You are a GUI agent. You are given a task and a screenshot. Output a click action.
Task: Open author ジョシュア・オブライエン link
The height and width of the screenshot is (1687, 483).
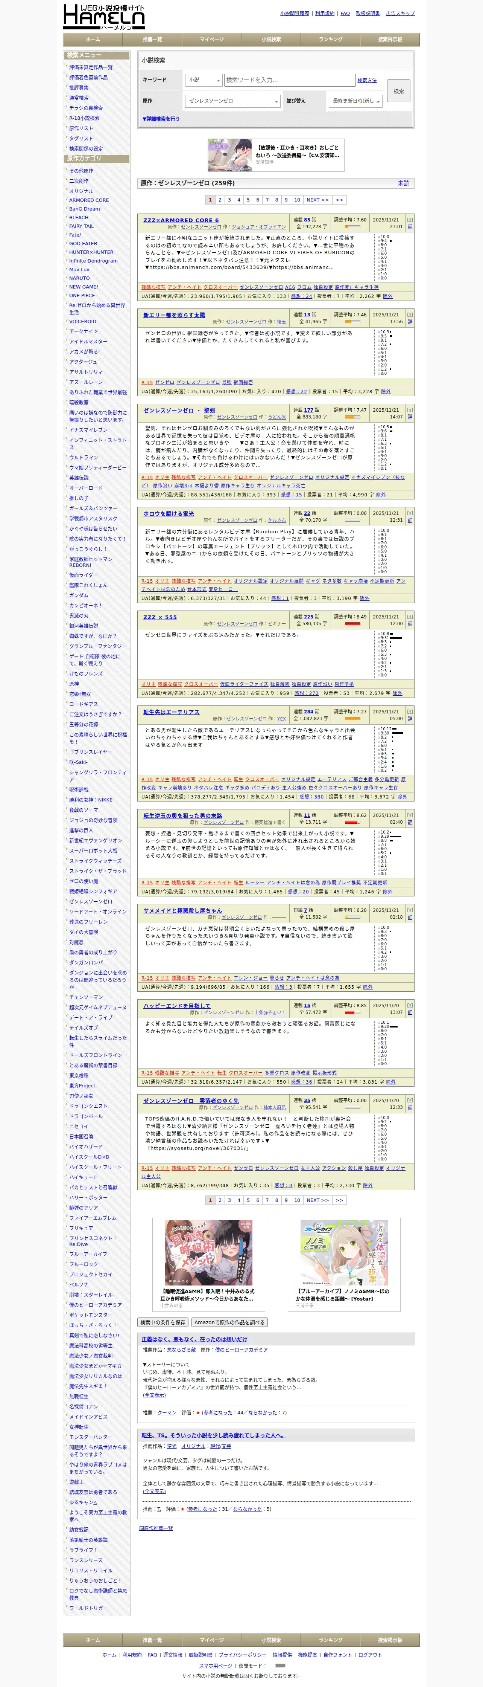(x=258, y=227)
